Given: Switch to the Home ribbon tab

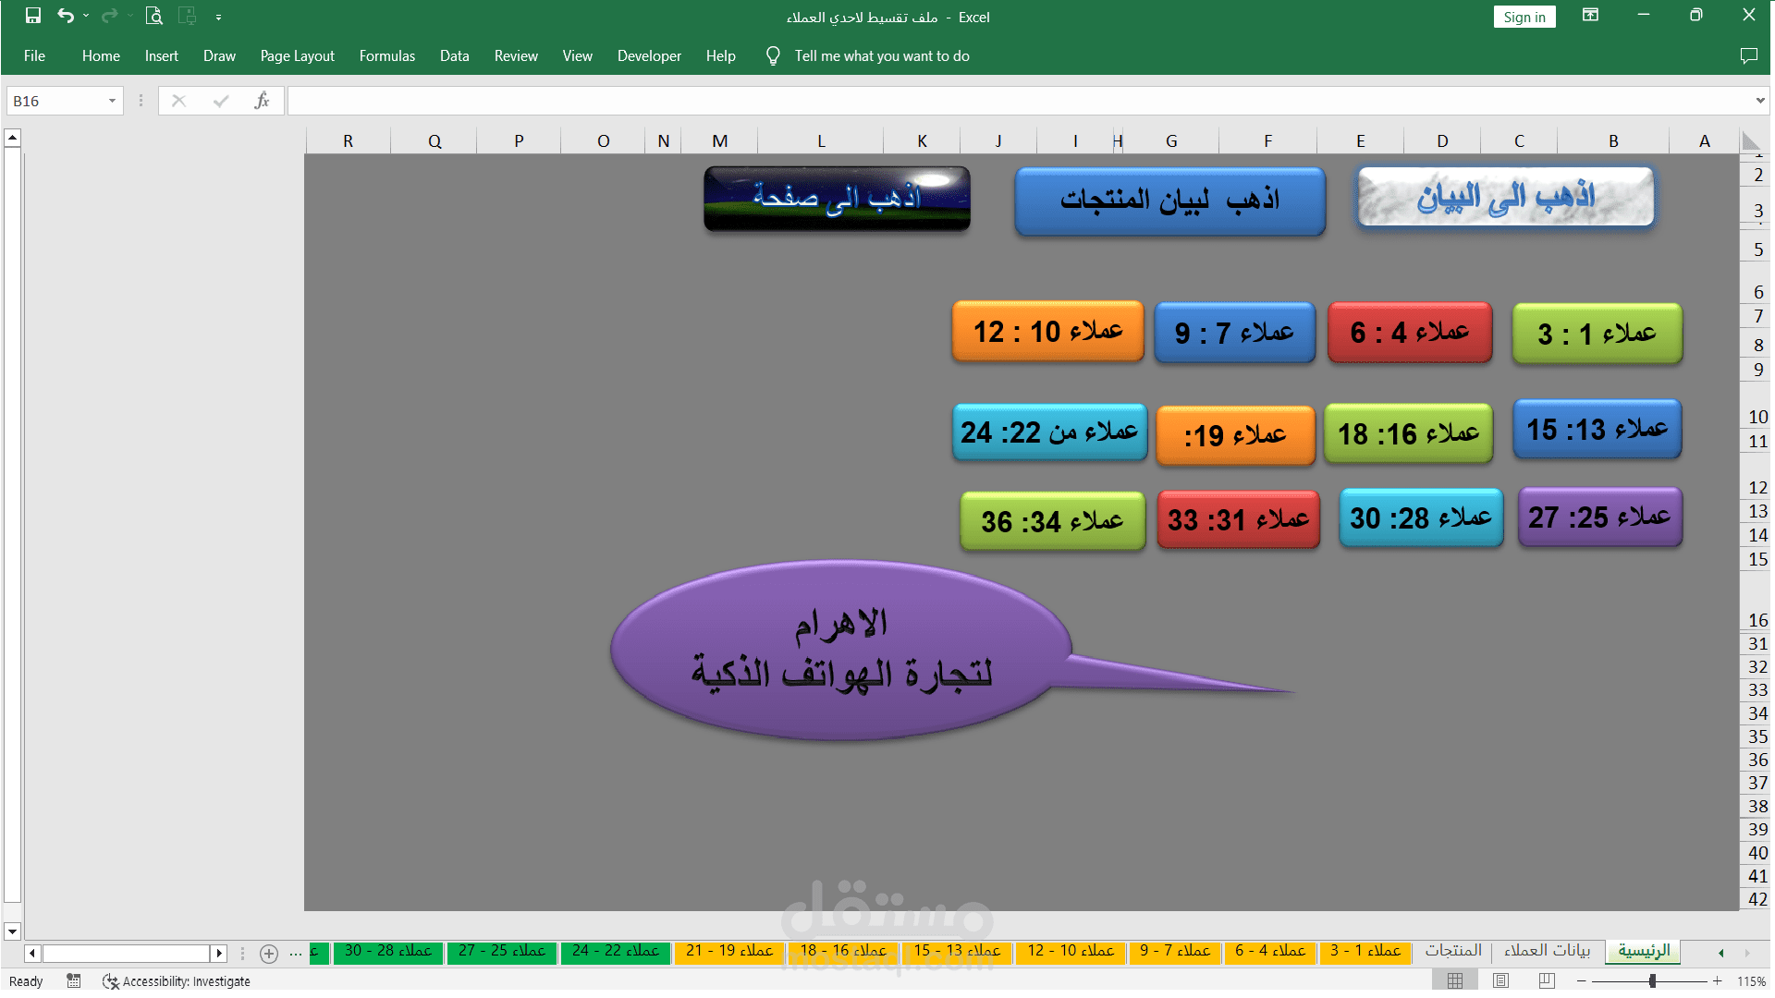Looking at the screenshot, I should click(x=101, y=56).
